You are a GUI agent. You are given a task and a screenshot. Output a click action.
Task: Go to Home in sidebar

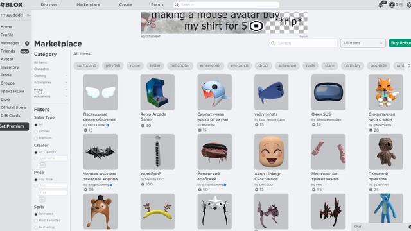tap(6, 27)
